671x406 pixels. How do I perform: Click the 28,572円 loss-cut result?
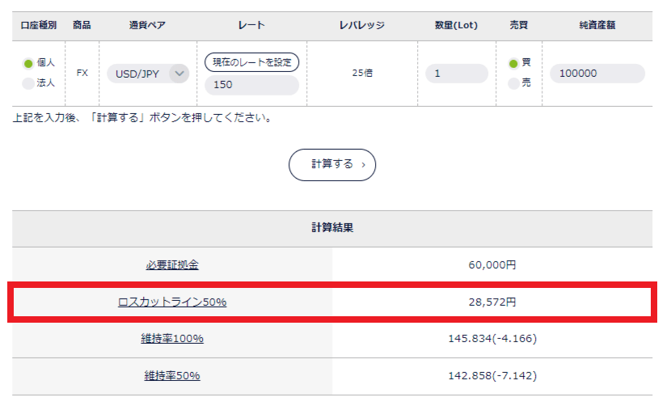[x=492, y=302]
